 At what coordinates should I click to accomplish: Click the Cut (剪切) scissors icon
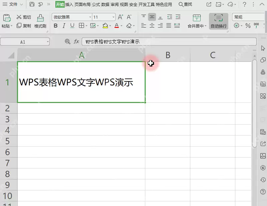coord(19,17)
